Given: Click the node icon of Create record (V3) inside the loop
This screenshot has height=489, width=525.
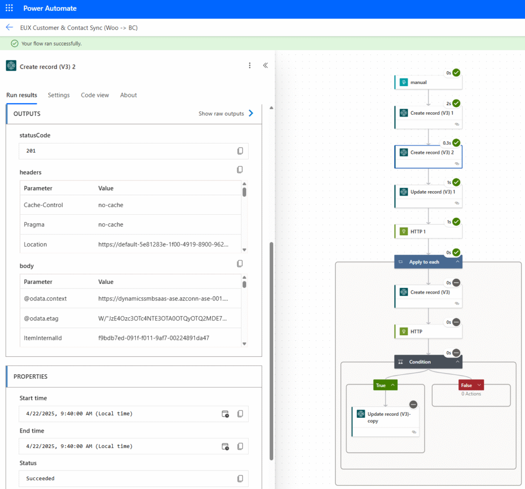Looking at the screenshot, I should 404,292.
